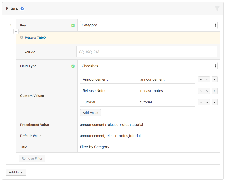The width and height of the screenshot is (226, 182).
Task: Toggle the Key row green checkbox
Action: pyautogui.click(x=73, y=25)
